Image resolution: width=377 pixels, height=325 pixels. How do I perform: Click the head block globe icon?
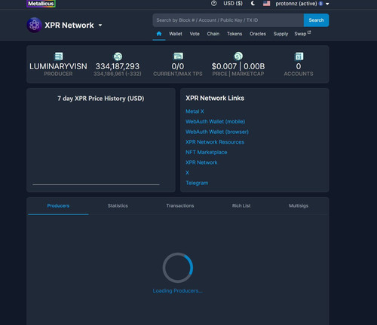tap(118, 56)
